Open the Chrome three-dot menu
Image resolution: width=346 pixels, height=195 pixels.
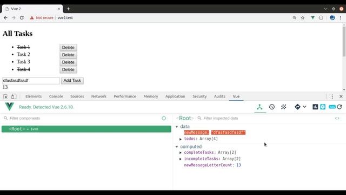[x=341, y=18]
